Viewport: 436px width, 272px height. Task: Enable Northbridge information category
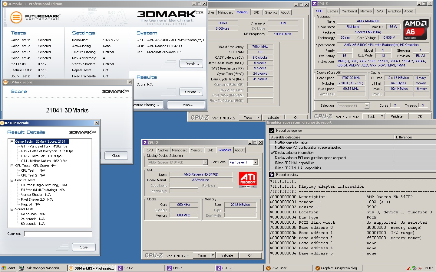[x=332, y=142]
